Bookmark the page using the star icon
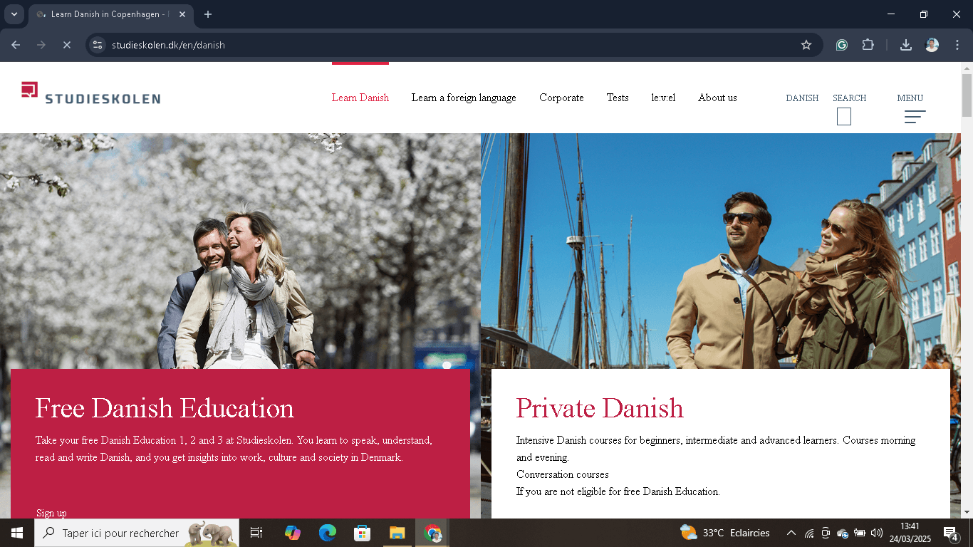This screenshot has height=547, width=973. tap(806, 44)
